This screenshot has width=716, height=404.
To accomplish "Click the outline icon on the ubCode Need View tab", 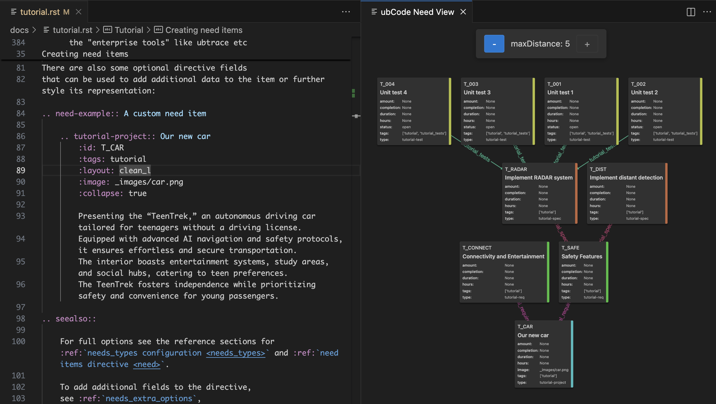I will tap(374, 12).
